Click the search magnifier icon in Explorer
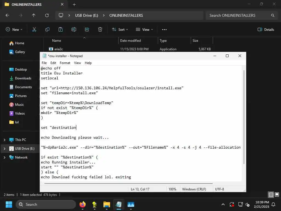The image size is (281, 211). (272, 15)
